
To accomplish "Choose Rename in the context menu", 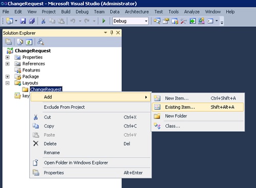I will (91, 153).
